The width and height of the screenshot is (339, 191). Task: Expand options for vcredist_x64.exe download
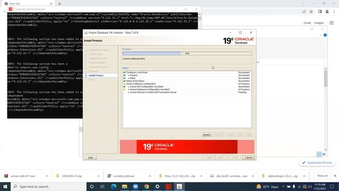[x=150, y=176]
